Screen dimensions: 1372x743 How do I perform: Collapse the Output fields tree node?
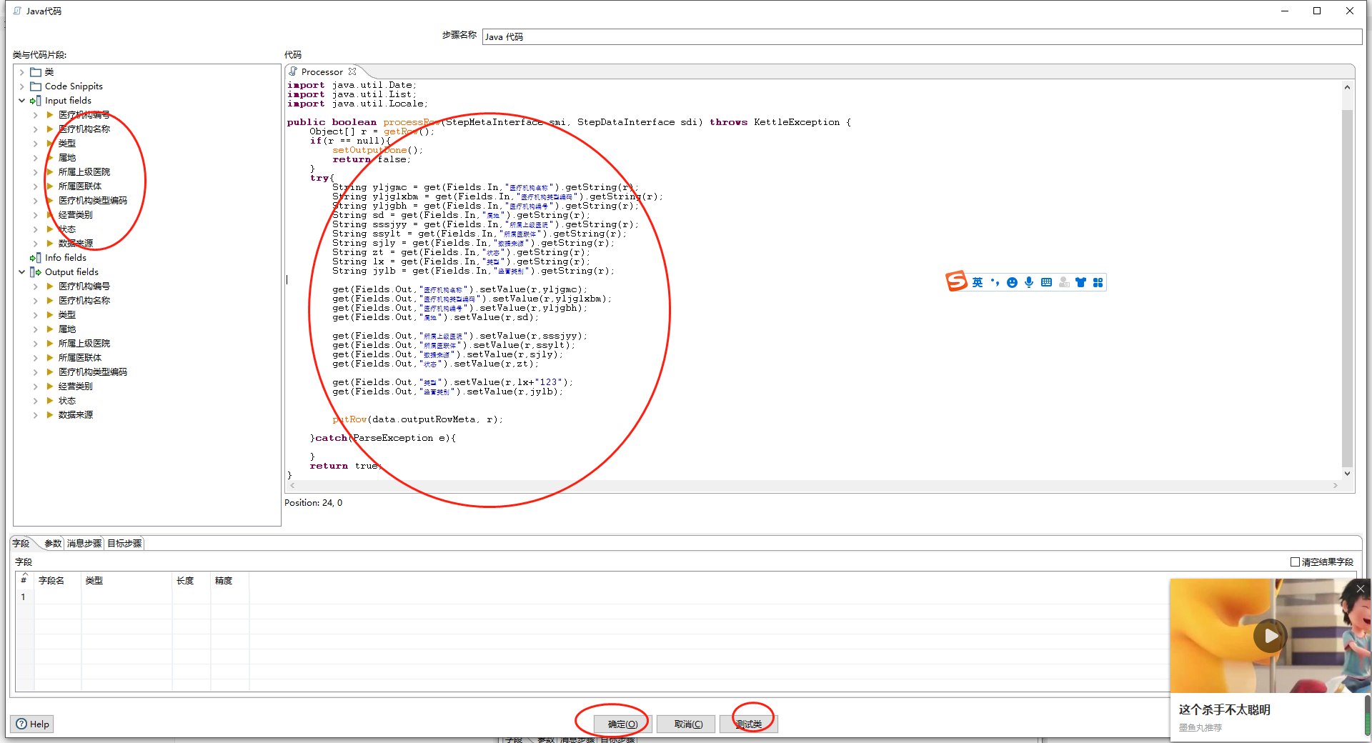[x=21, y=272]
